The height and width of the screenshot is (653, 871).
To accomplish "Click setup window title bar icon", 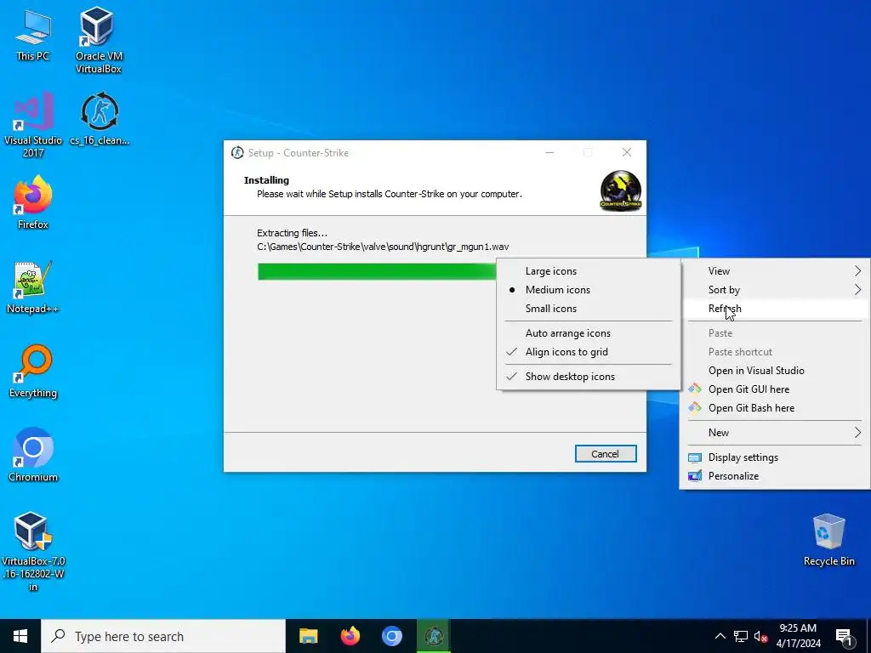I will (237, 153).
